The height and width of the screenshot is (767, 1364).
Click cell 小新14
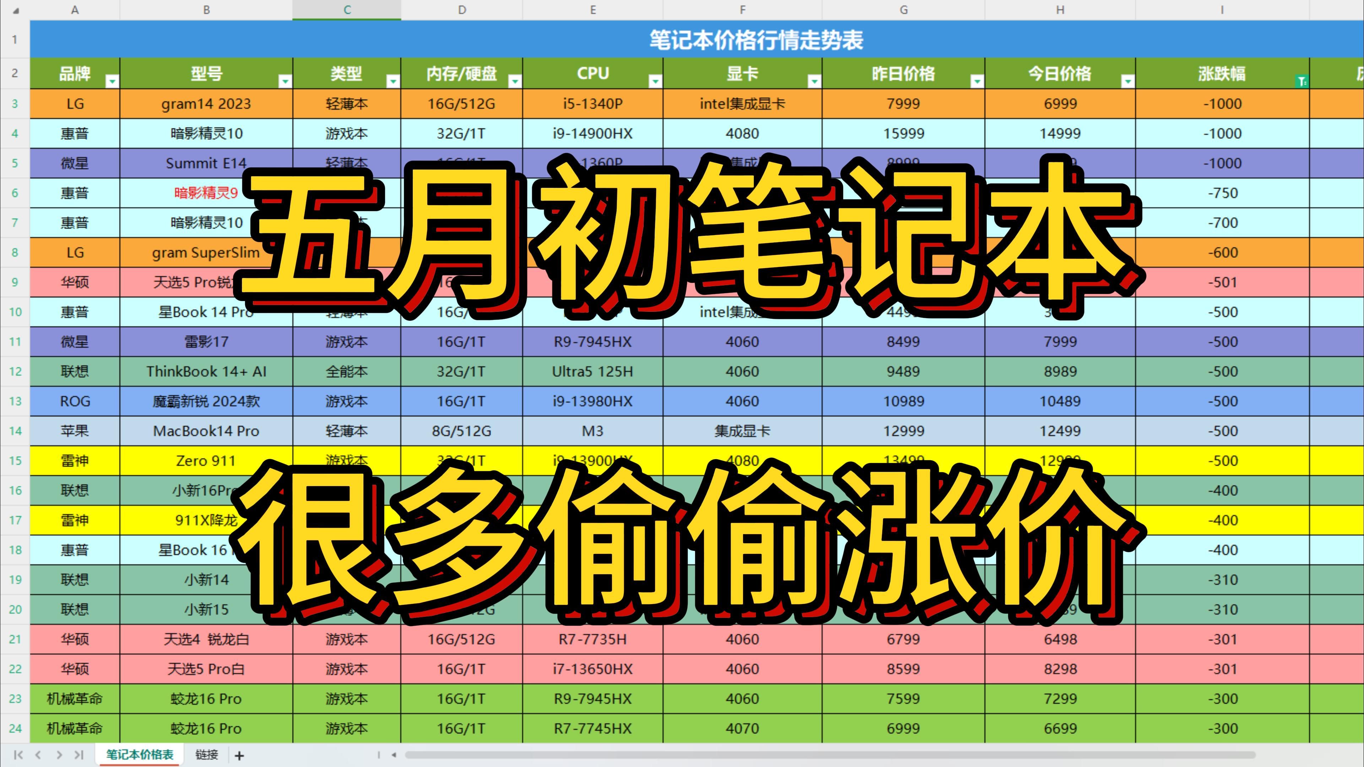click(206, 580)
